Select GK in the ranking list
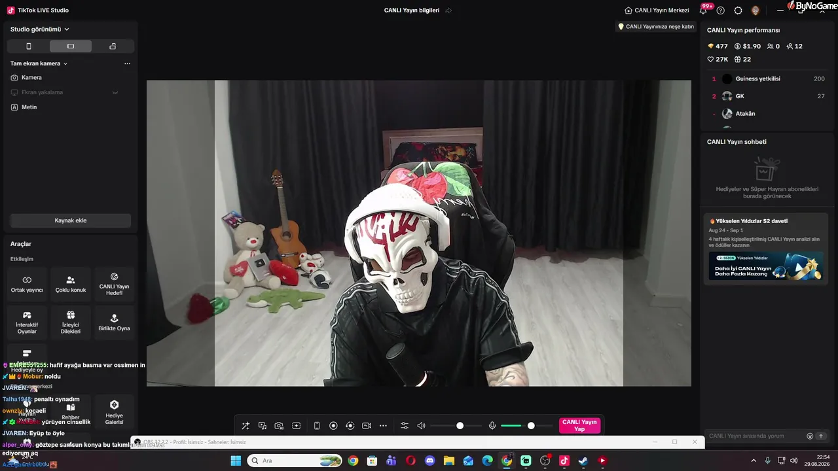Screen dimensions: 838x471 click(766, 96)
